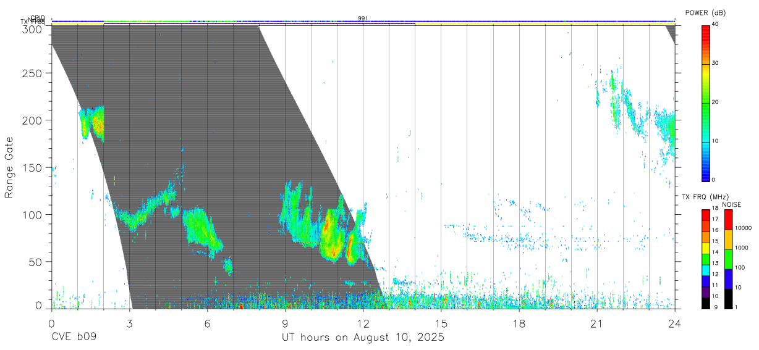
Task: Click the UT hours on August 10, 2025 title
Action: coord(363,338)
